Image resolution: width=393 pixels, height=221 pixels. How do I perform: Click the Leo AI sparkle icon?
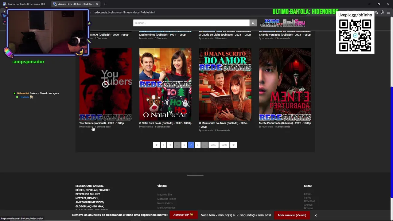[376, 12]
